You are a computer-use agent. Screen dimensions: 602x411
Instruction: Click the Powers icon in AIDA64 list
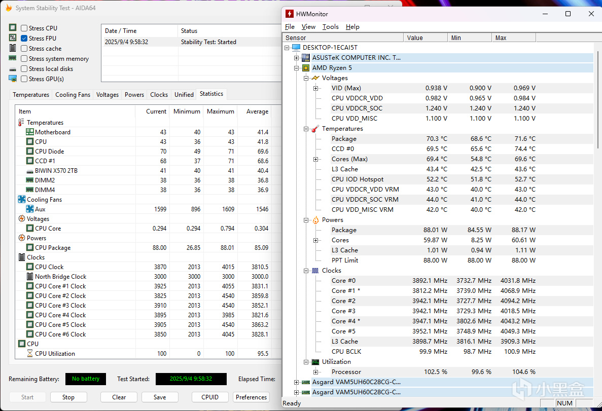click(x=21, y=238)
